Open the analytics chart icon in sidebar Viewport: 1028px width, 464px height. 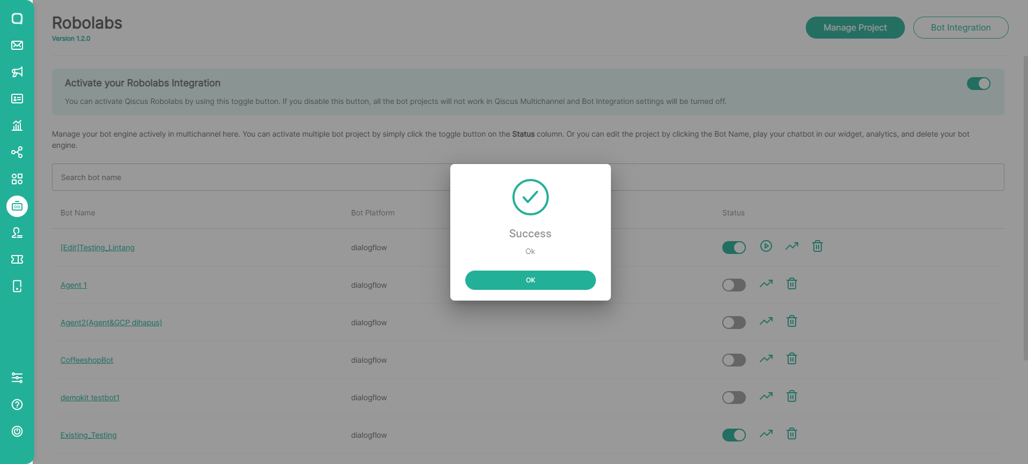(17, 125)
